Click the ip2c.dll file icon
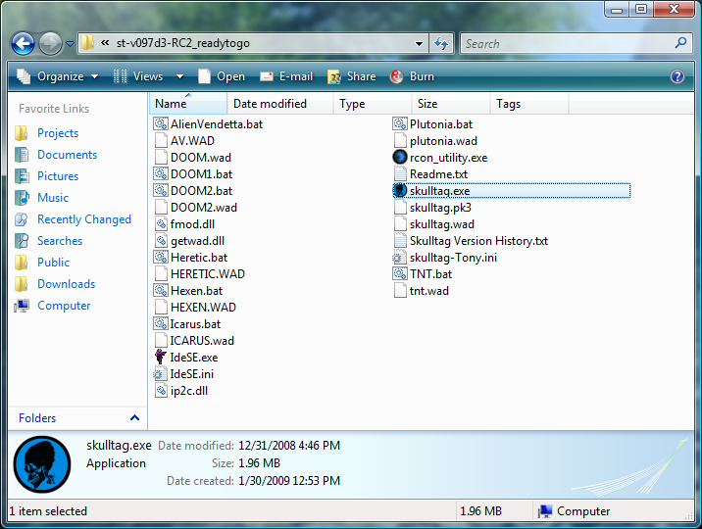Screen dimensions: 702x529 point(161,390)
